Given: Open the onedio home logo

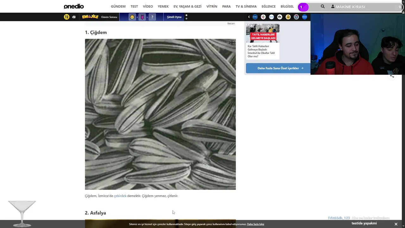Looking at the screenshot, I should click(x=74, y=6).
